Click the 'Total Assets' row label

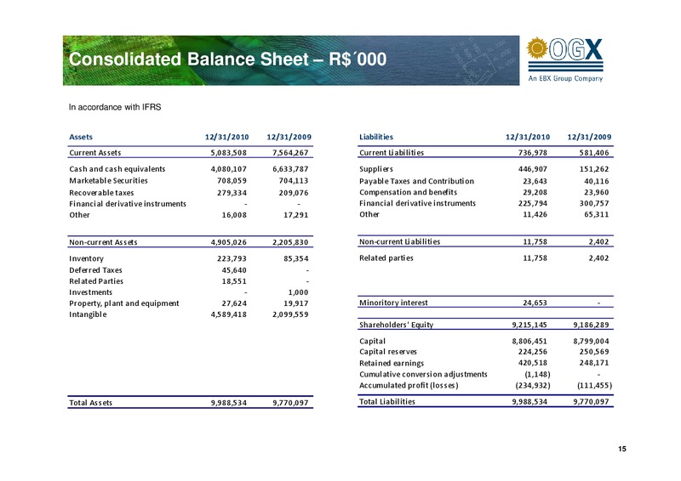pyautogui.click(x=91, y=403)
